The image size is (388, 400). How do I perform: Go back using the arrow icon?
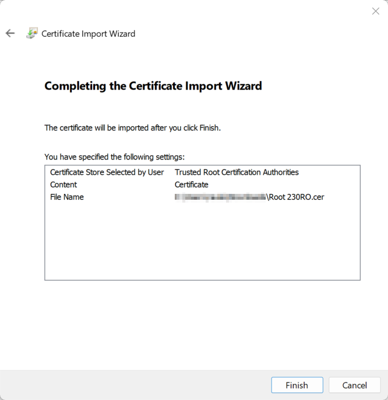[x=10, y=33]
